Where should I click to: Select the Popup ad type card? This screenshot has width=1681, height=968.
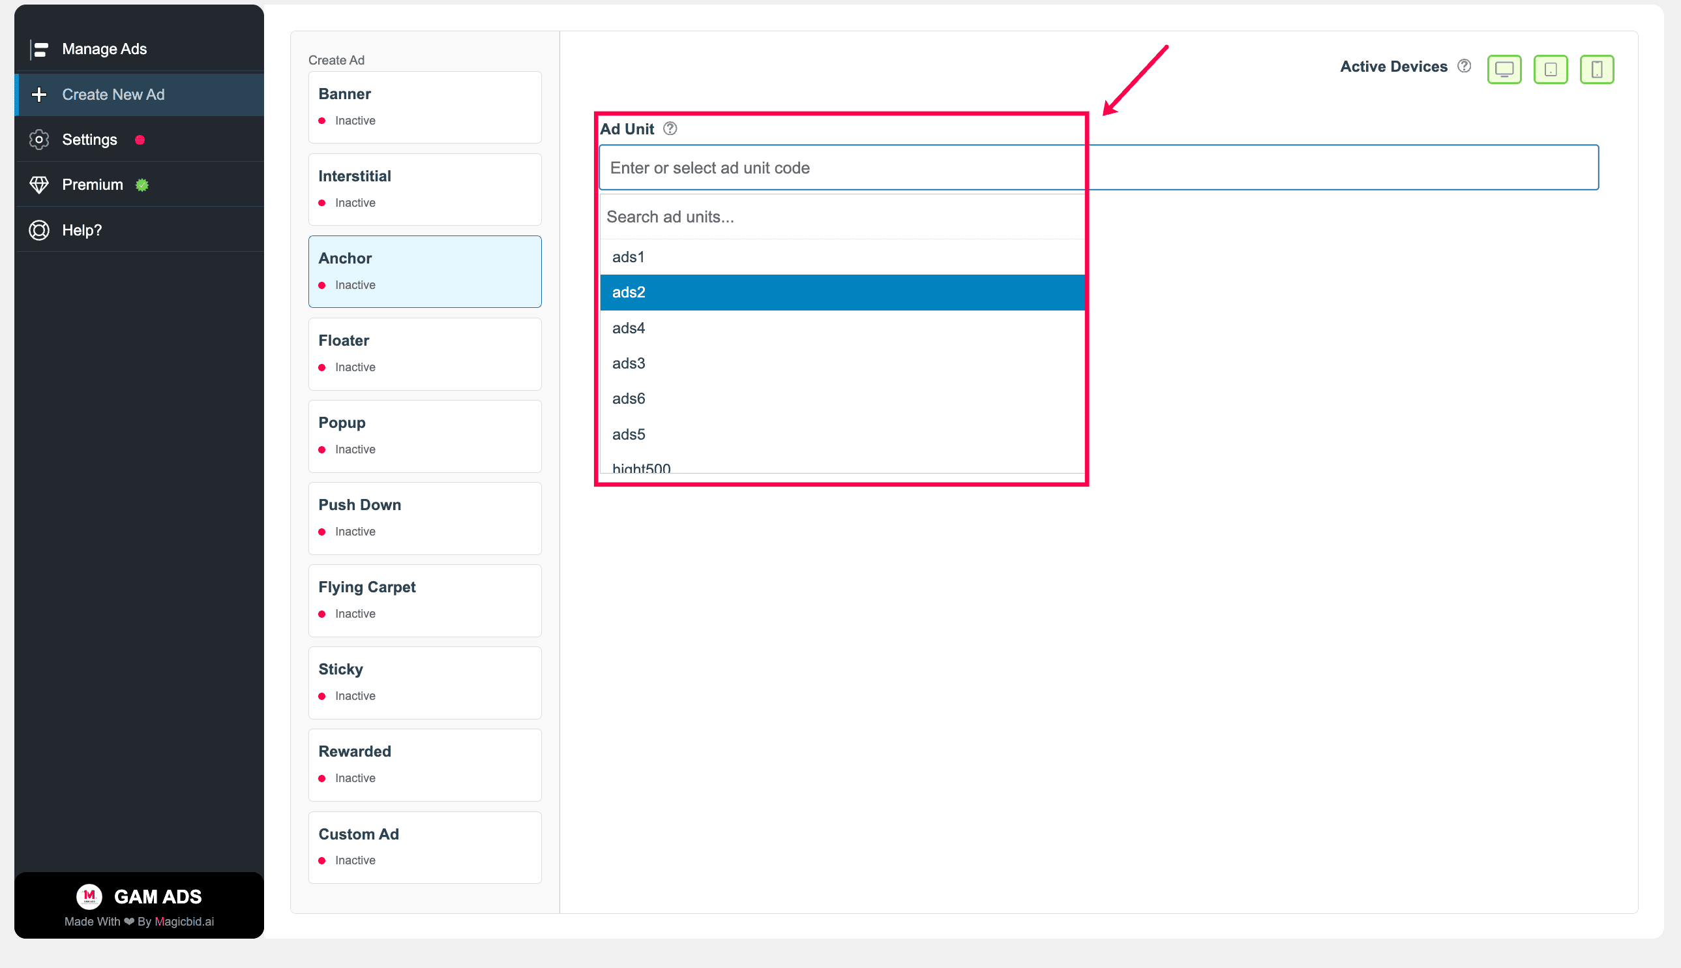click(x=424, y=436)
